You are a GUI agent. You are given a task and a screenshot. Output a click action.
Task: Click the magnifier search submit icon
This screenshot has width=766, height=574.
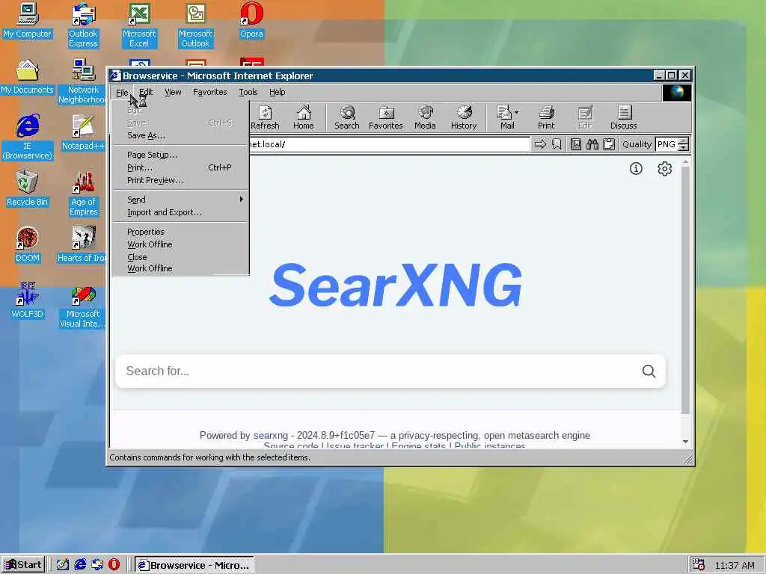click(x=649, y=371)
